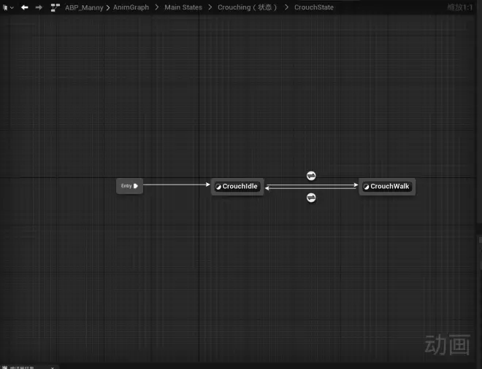Click the state icon inside the CrouchIdle node
This screenshot has width=482, height=369.
(x=218, y=187)
